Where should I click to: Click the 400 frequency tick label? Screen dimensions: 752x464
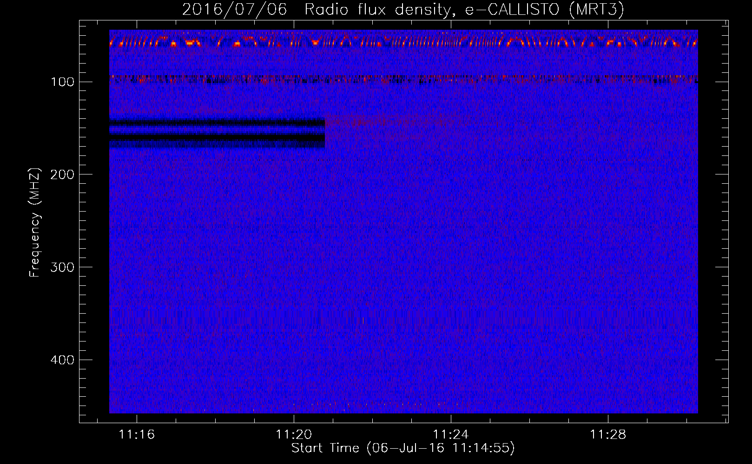(62, 360)
